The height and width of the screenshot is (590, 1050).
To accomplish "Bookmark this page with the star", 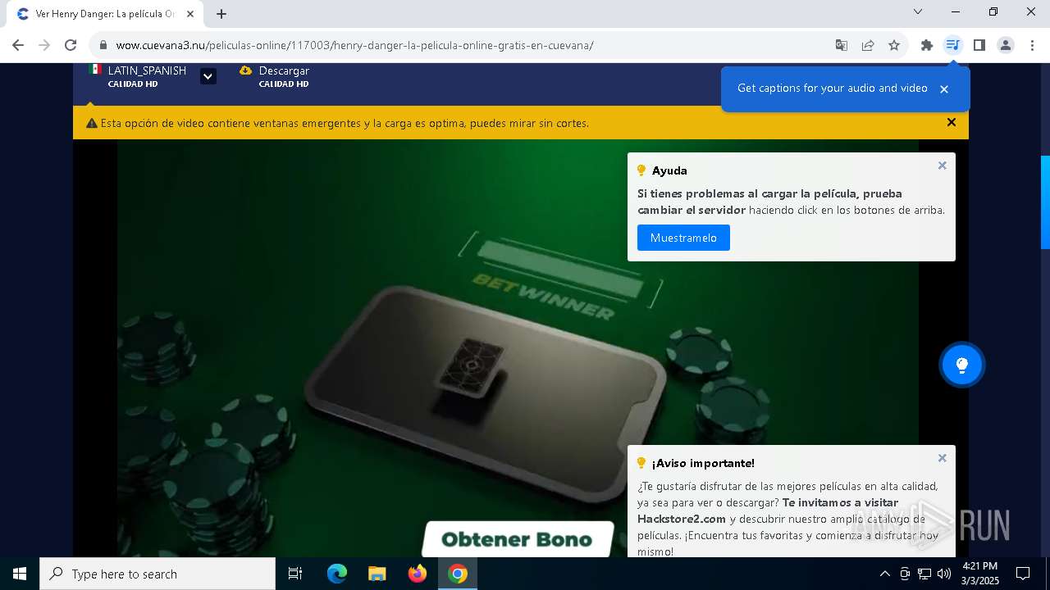I will [x=894, y=45].
